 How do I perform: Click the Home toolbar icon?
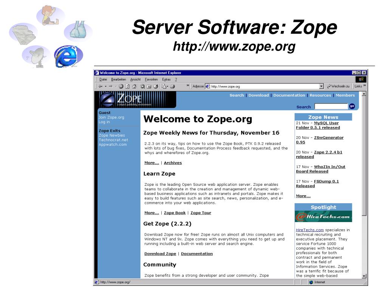point(134,86)
